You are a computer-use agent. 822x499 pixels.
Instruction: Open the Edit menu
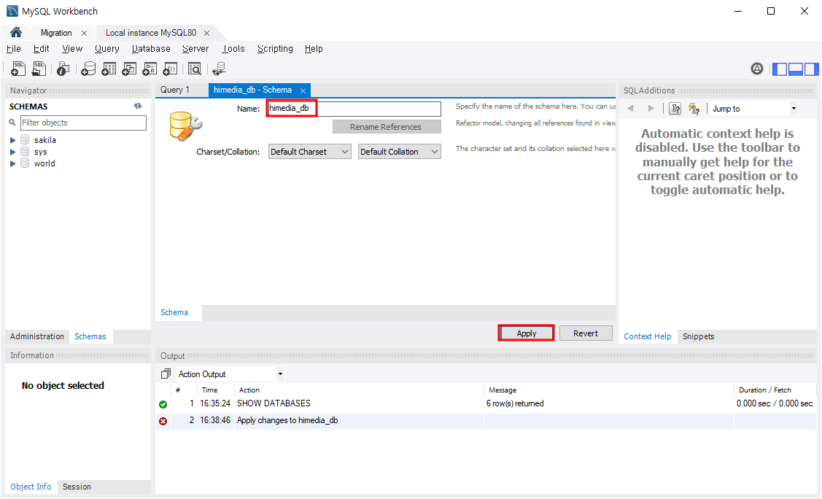point(41,49)
